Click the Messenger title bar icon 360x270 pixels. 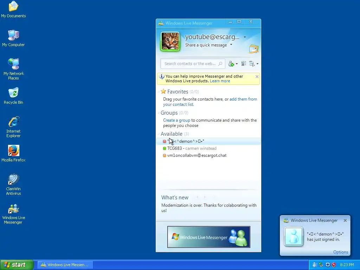click(161, 23)
